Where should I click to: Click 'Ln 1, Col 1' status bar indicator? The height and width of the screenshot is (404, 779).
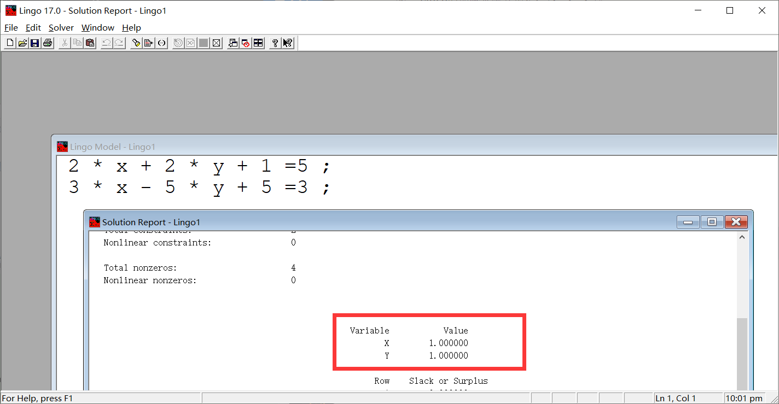676,399
